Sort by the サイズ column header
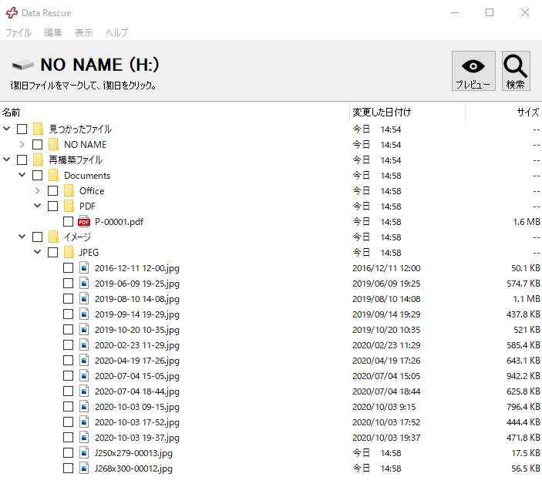542x487 pixels. point(527,113)
